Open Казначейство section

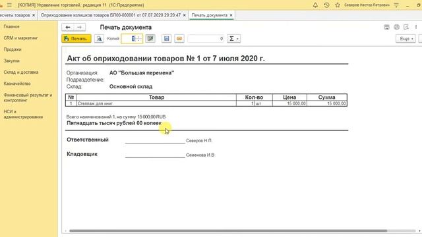[17, 84]
